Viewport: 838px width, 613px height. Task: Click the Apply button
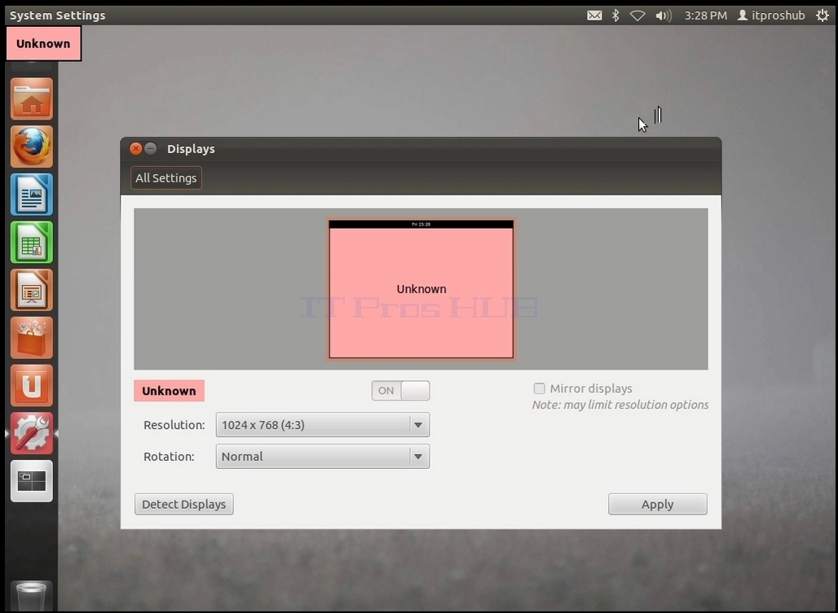[x=657, y=504]
